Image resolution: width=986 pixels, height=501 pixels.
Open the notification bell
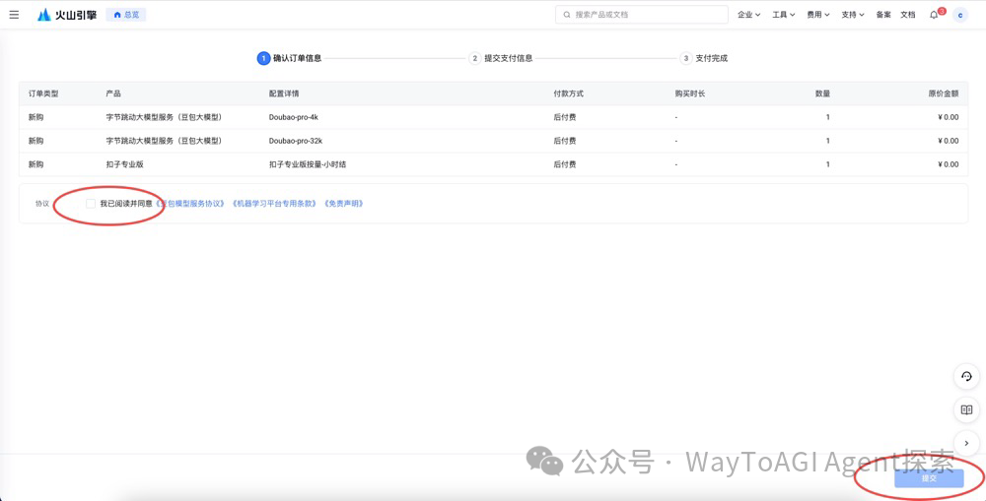[935, 15]
